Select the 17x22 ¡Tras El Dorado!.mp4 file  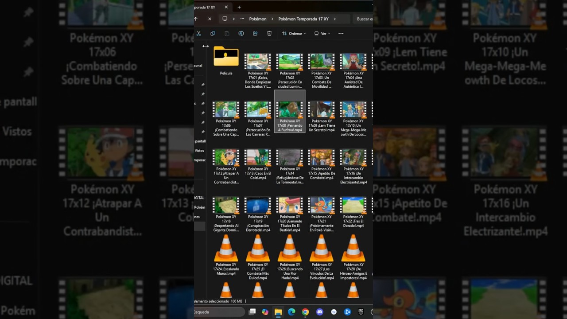click(353, 212)
